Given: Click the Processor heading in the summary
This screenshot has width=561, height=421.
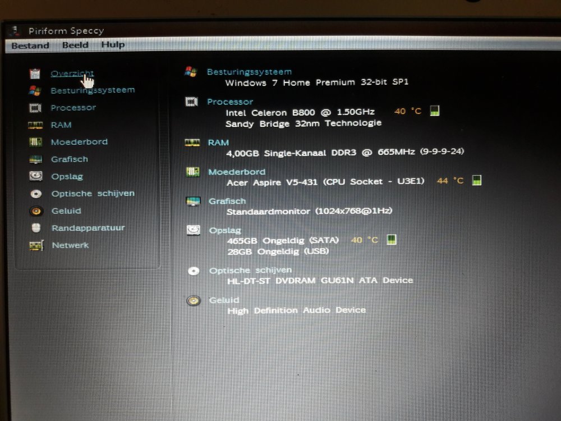Looking at the screenshot, I should tap(230, 102).
